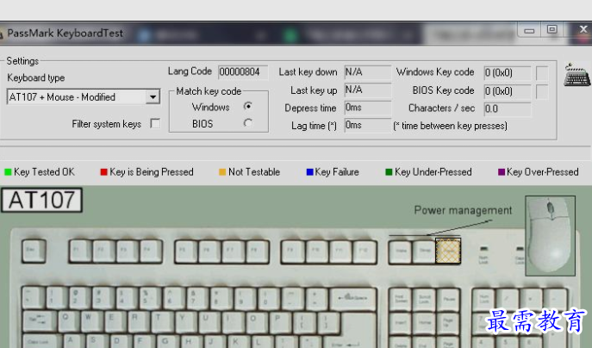Click the green Key Tested OK swatch
This screenshot has width=592, height=348.
(x=8, y=172)
